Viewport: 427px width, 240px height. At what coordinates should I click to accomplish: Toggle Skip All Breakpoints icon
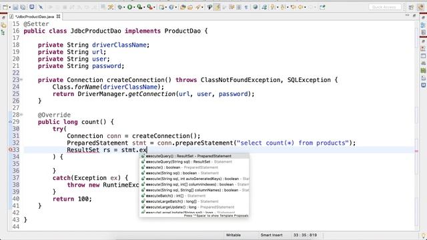41,7
